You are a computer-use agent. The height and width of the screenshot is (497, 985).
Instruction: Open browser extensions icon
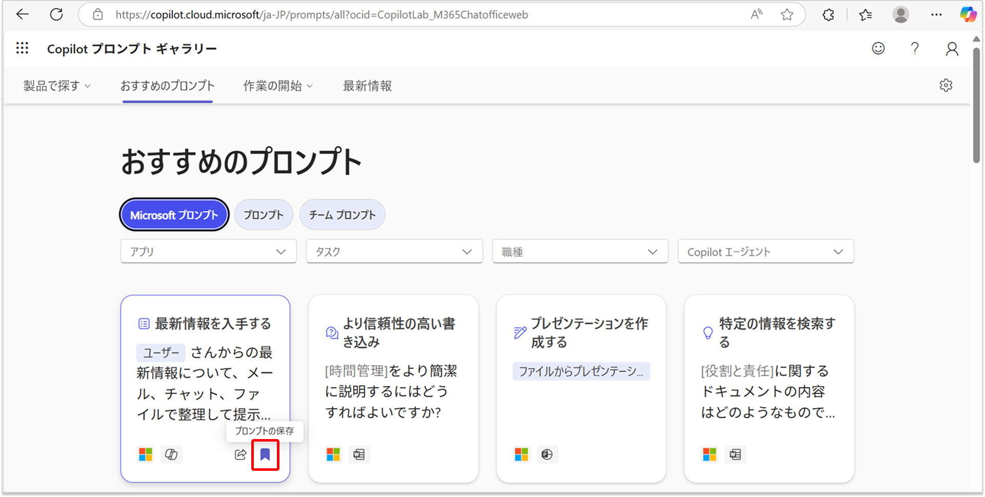[828, 15]
